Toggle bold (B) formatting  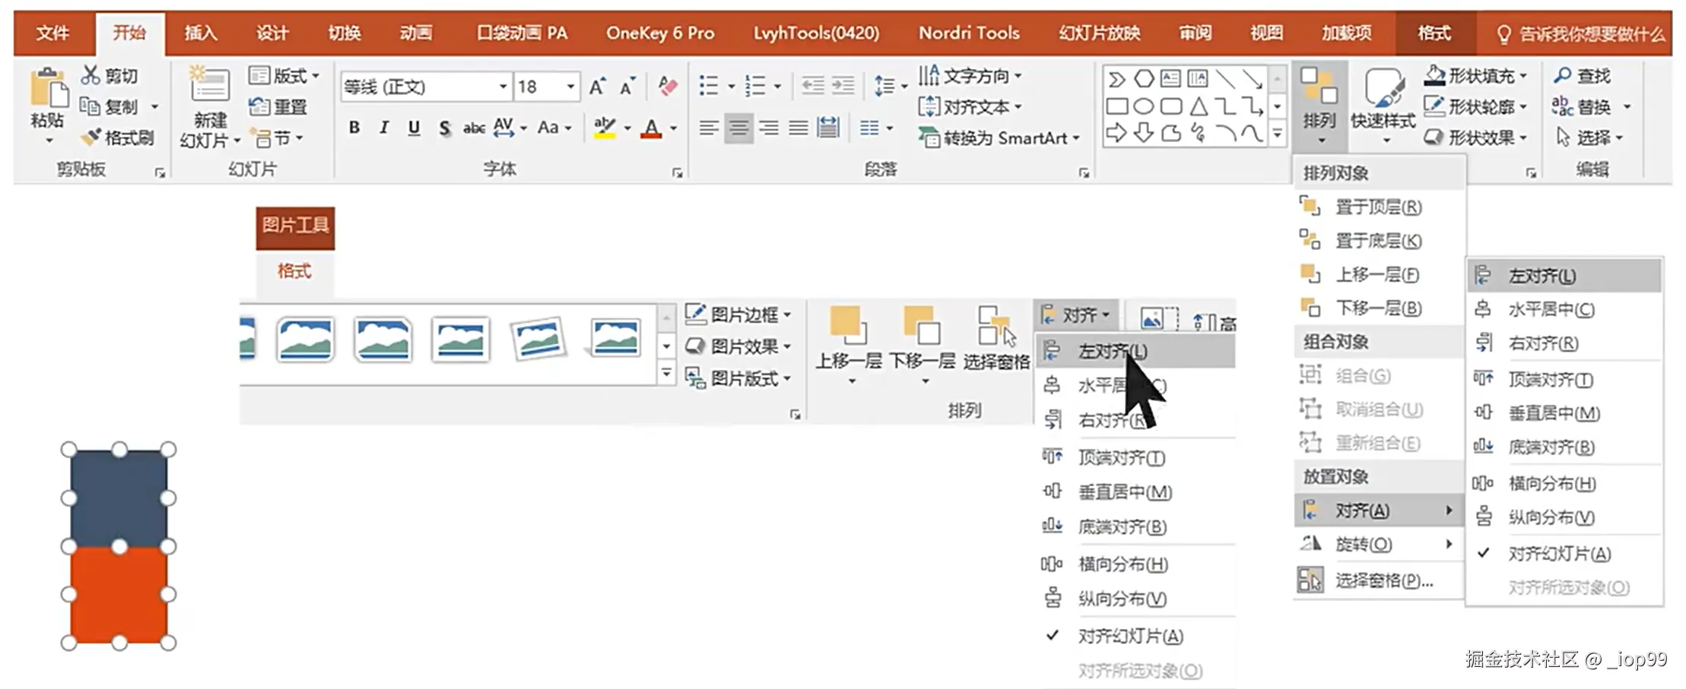354,128
